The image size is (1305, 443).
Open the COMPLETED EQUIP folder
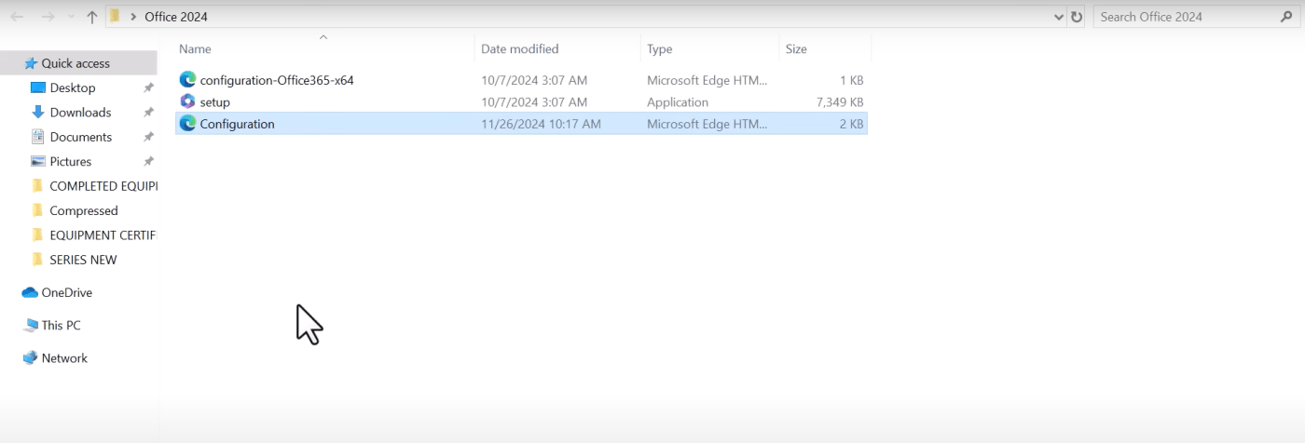point(103,186)
